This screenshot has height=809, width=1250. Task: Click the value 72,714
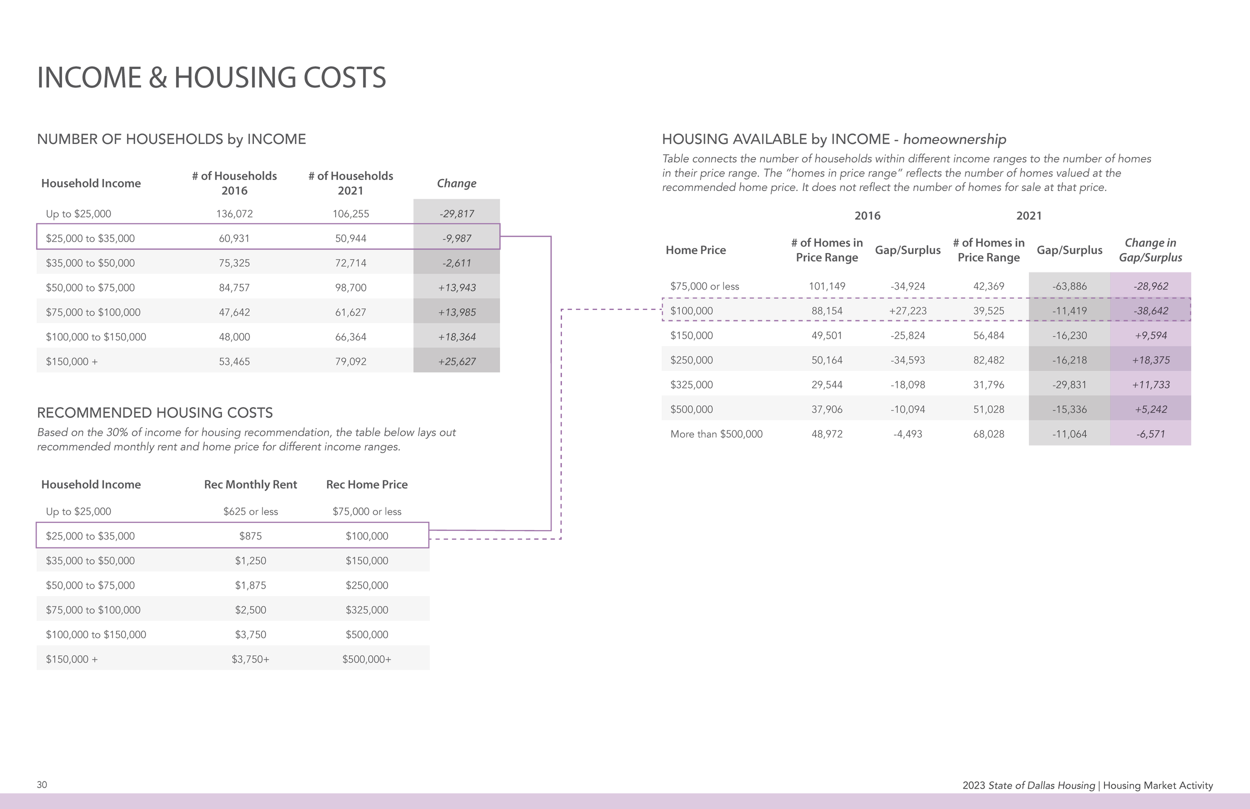(x=351, y=263)
